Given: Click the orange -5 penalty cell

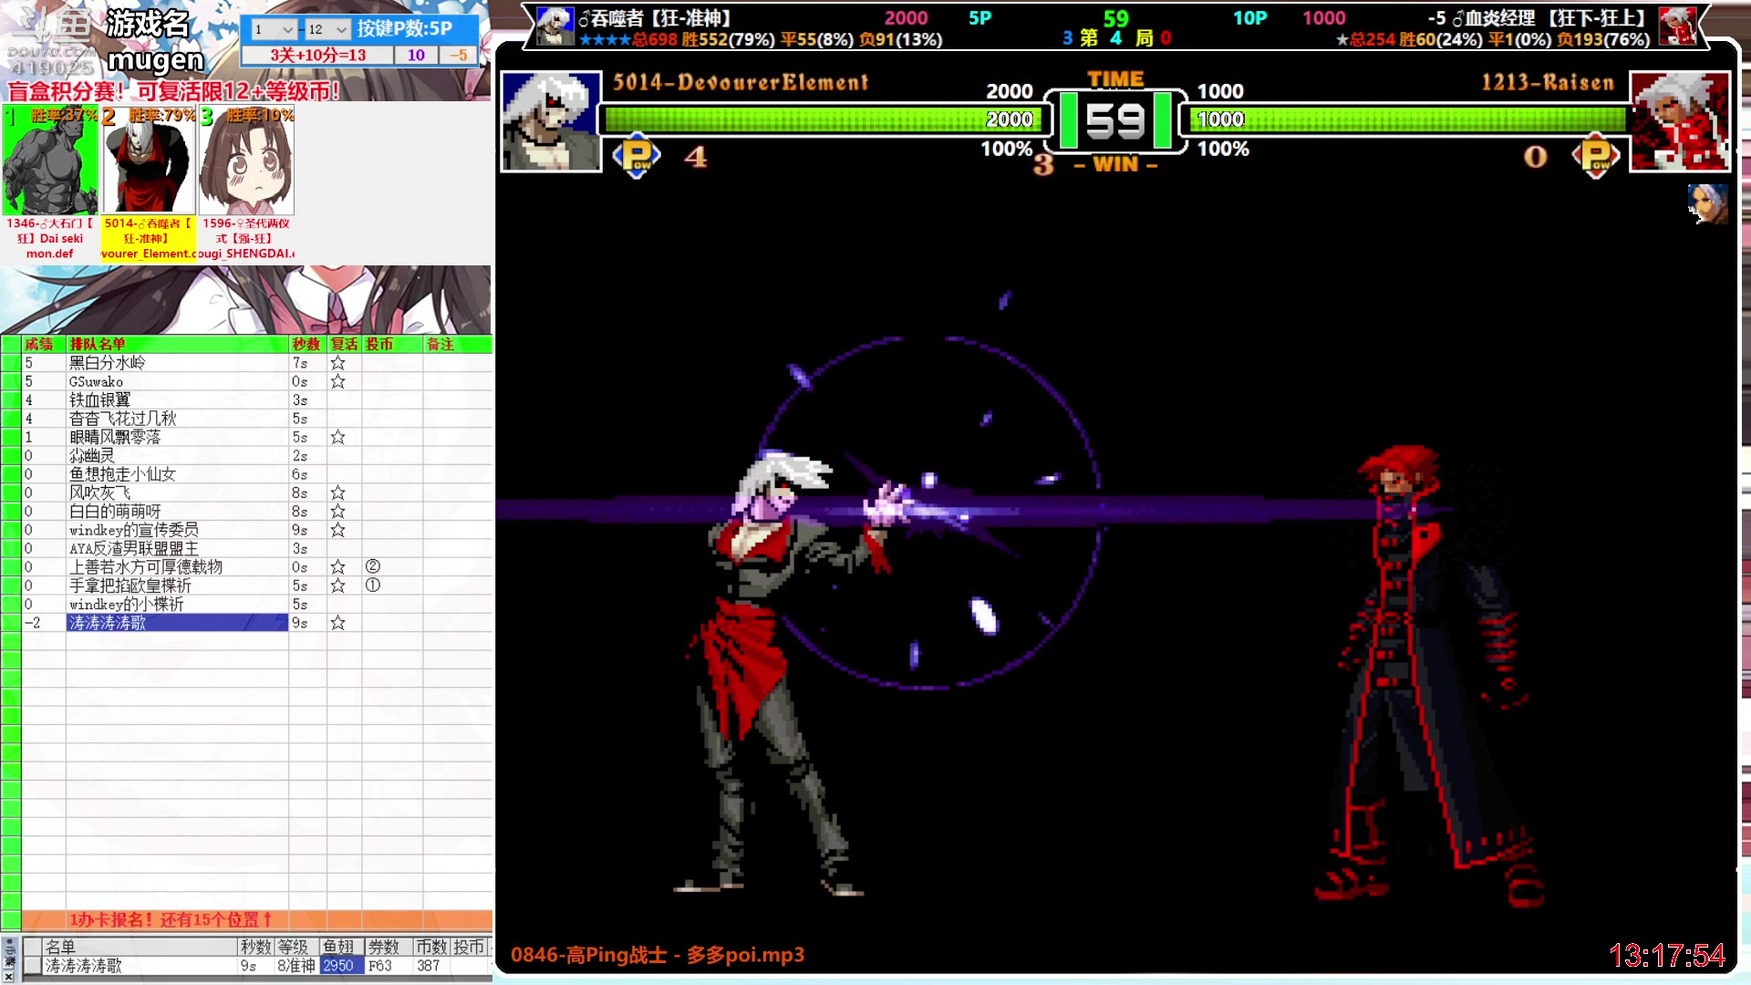Looking at the screenshot, I should [x=458, y=55].
